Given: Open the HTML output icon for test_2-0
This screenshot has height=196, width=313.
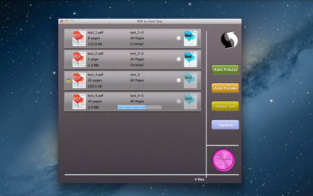Looking at the screenshot, I should click(x=191, y=59).
